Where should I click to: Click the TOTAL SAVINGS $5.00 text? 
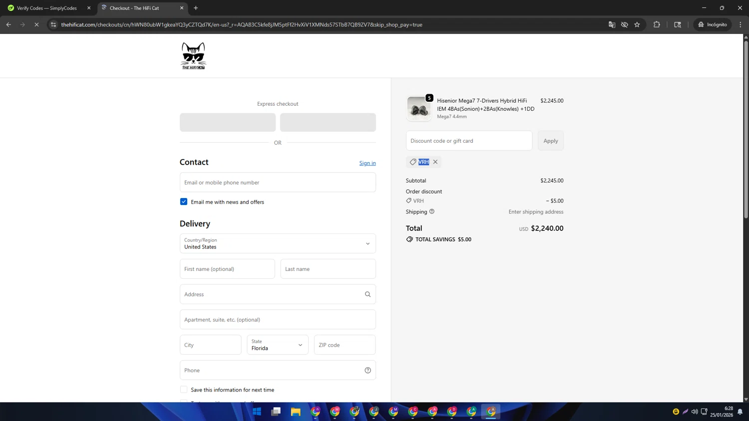point(443,239)
